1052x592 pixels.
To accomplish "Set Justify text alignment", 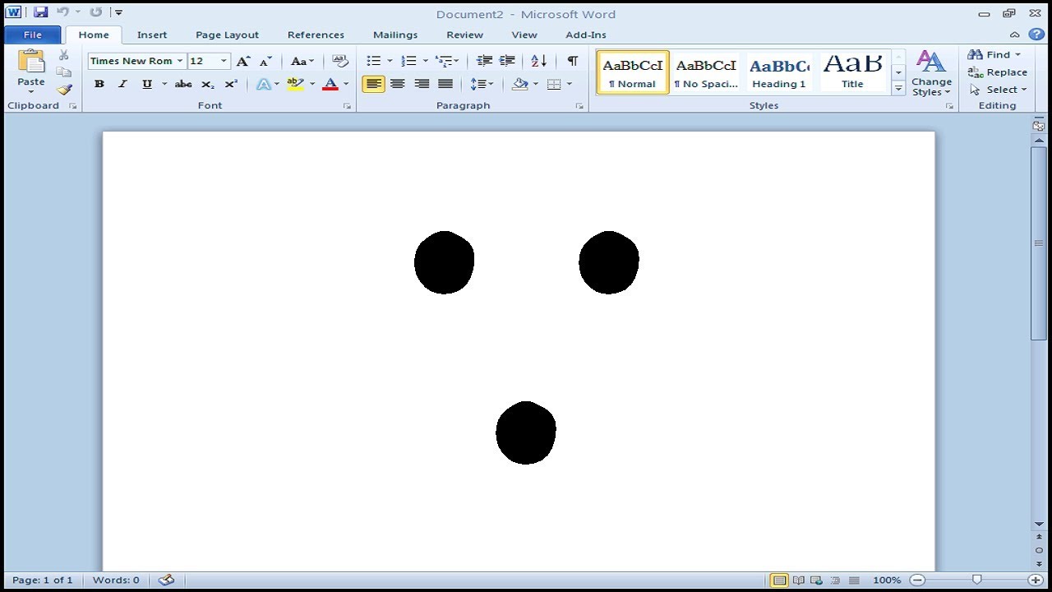I will [445, 84].
